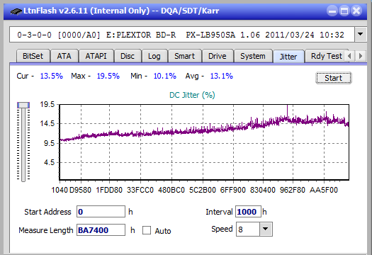372x255 pixels.
Task: Click the y-axis label 14.5
Action: point(47,123)
